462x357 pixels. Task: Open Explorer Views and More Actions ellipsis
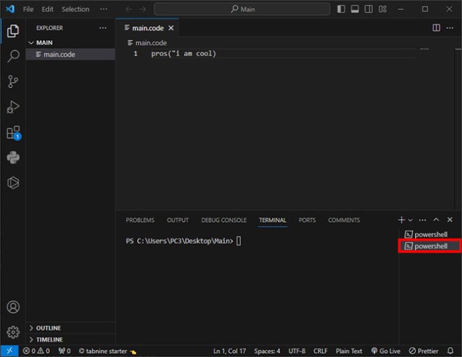click(x=103, y=27)
